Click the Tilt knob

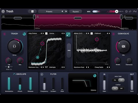[9, 60]
